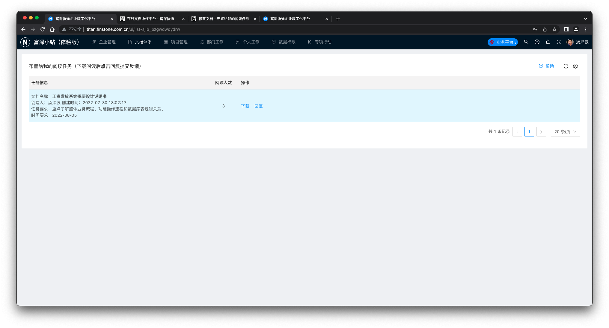Refresh the task list with the reload icon
Screen dimensions: 609x328
(x=566, y=66)
